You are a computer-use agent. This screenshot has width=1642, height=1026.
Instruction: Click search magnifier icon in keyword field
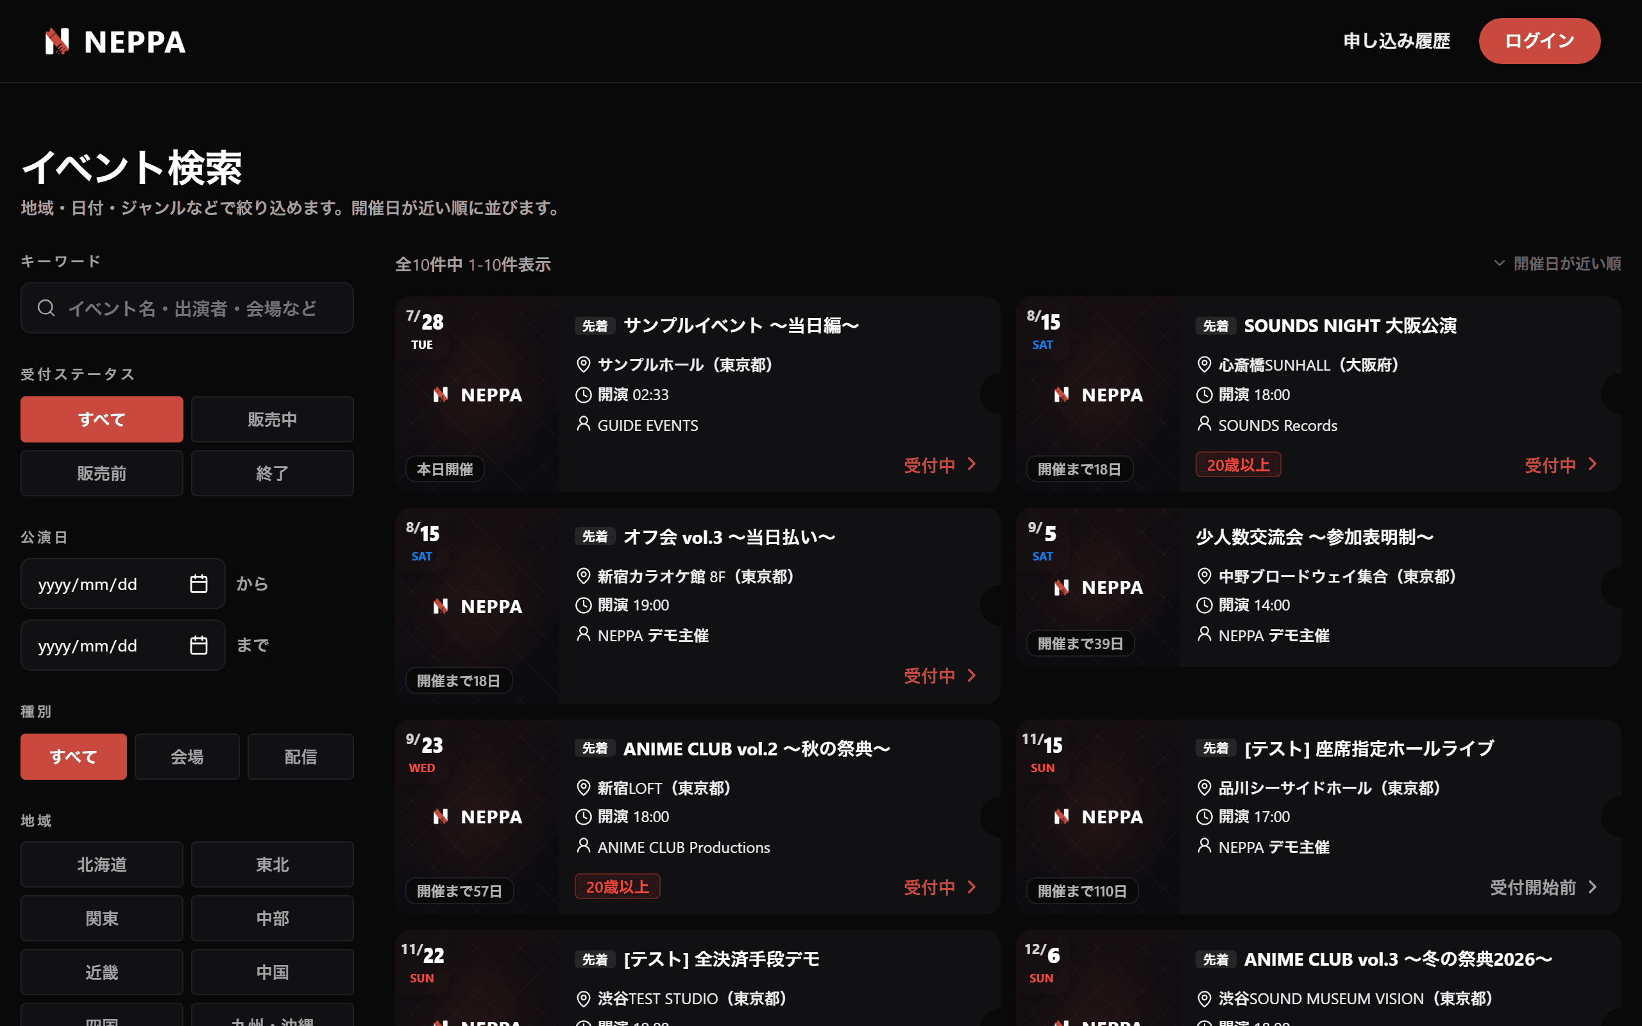46,308
